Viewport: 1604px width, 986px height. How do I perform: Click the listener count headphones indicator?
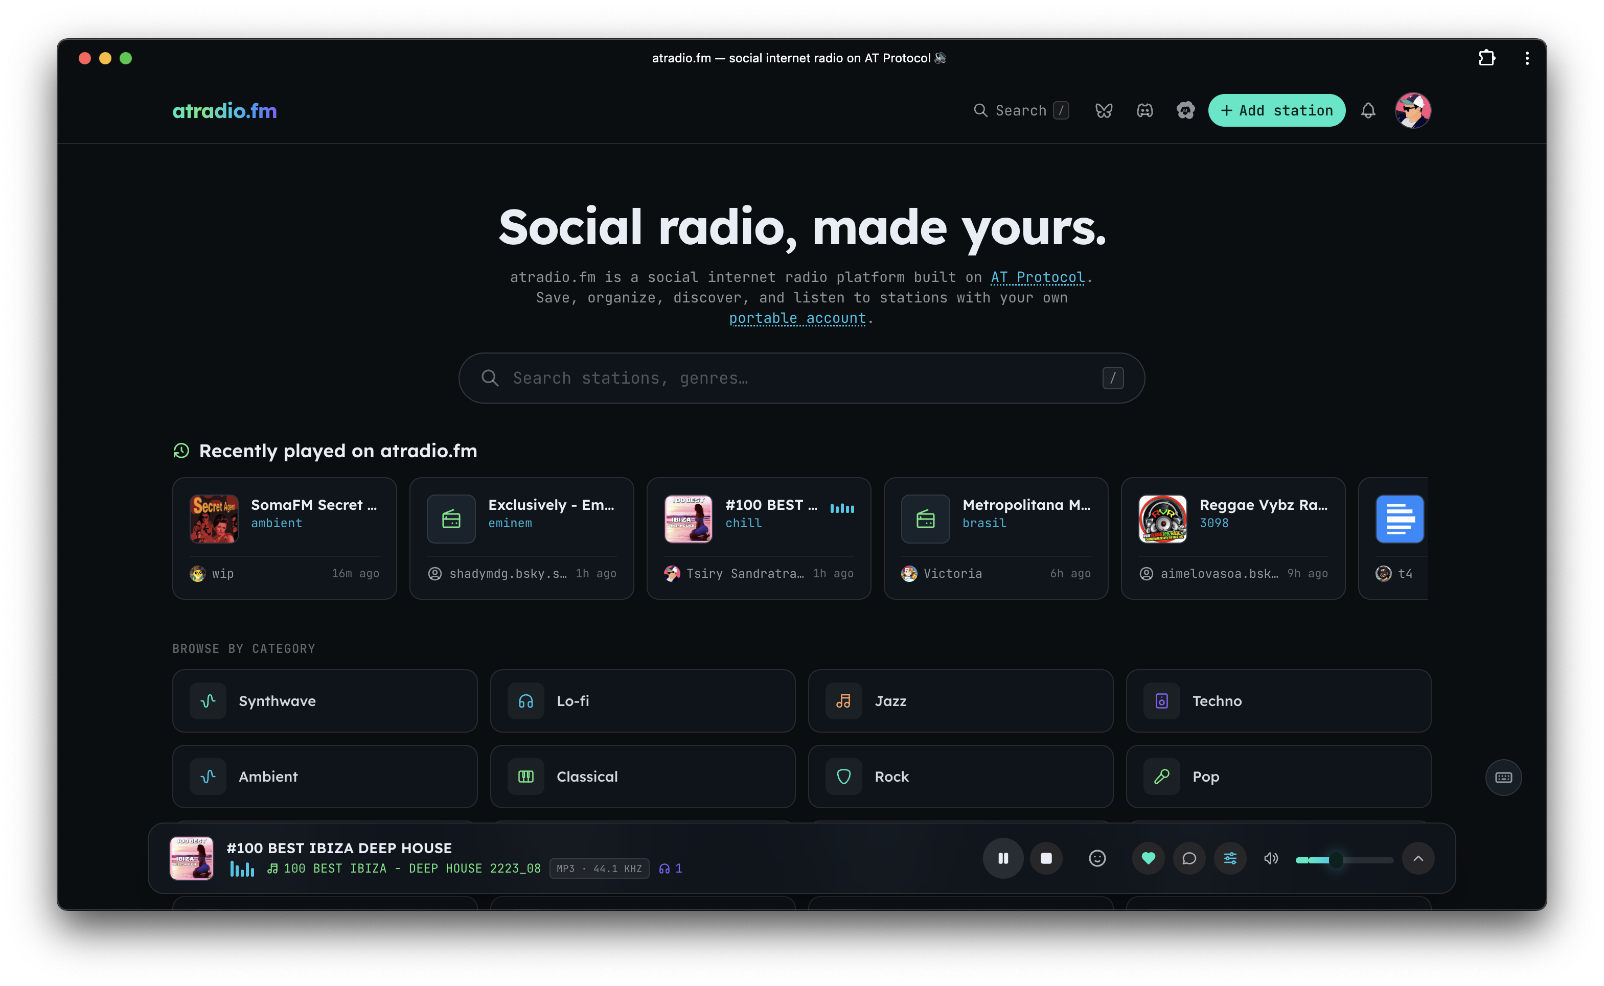pos(670,868)
